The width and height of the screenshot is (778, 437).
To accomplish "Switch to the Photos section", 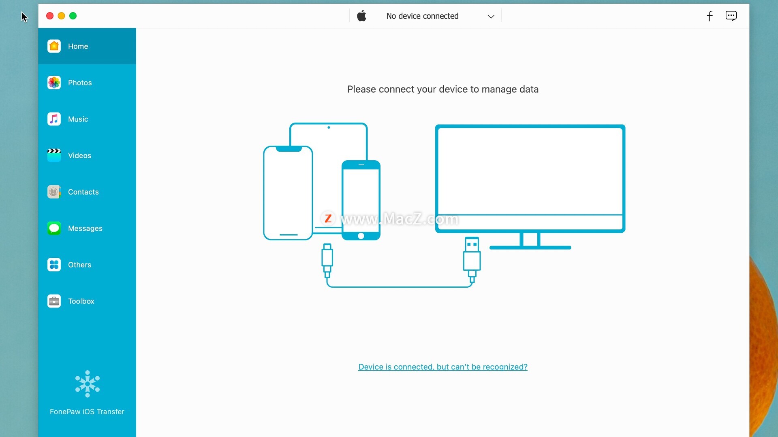I will pyautogui.click(x=87, y=83).
